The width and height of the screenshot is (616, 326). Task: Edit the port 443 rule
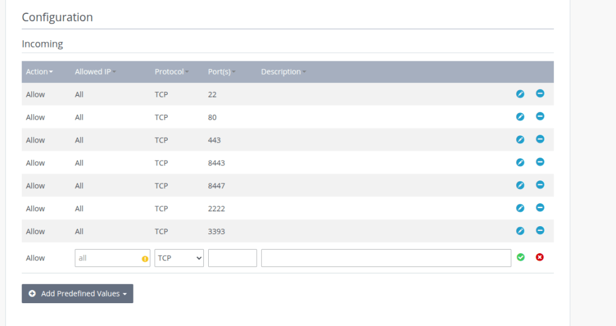[520, 140]
